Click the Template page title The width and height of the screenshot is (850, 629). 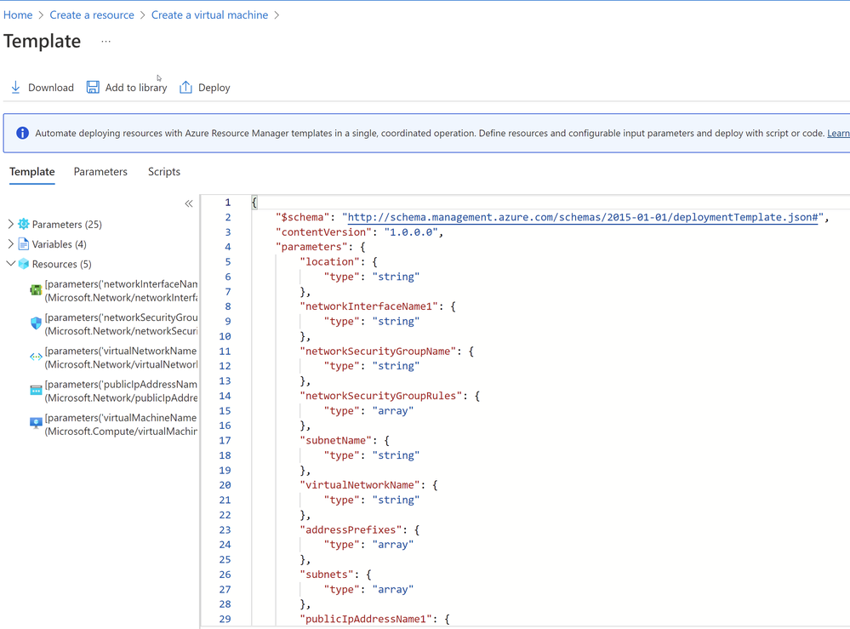coord(43,41)
